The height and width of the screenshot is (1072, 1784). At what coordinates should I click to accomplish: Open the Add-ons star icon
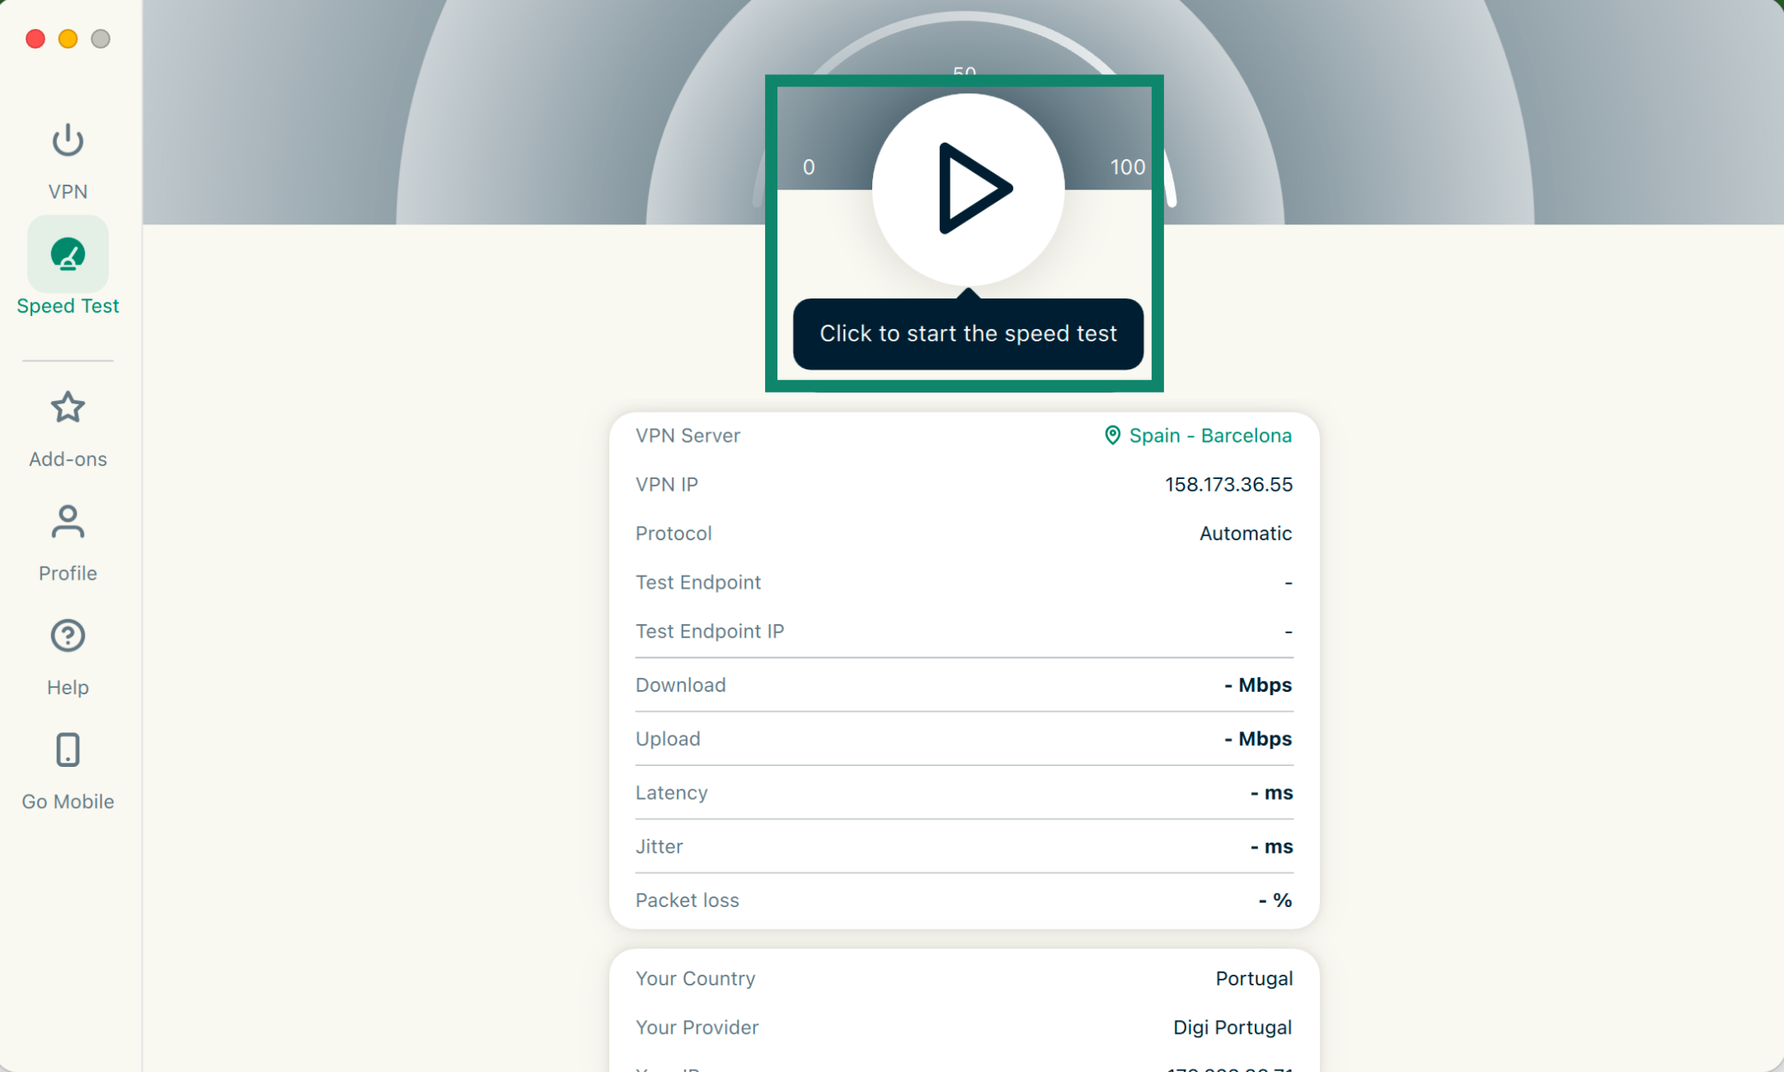(x=68, y=407)
